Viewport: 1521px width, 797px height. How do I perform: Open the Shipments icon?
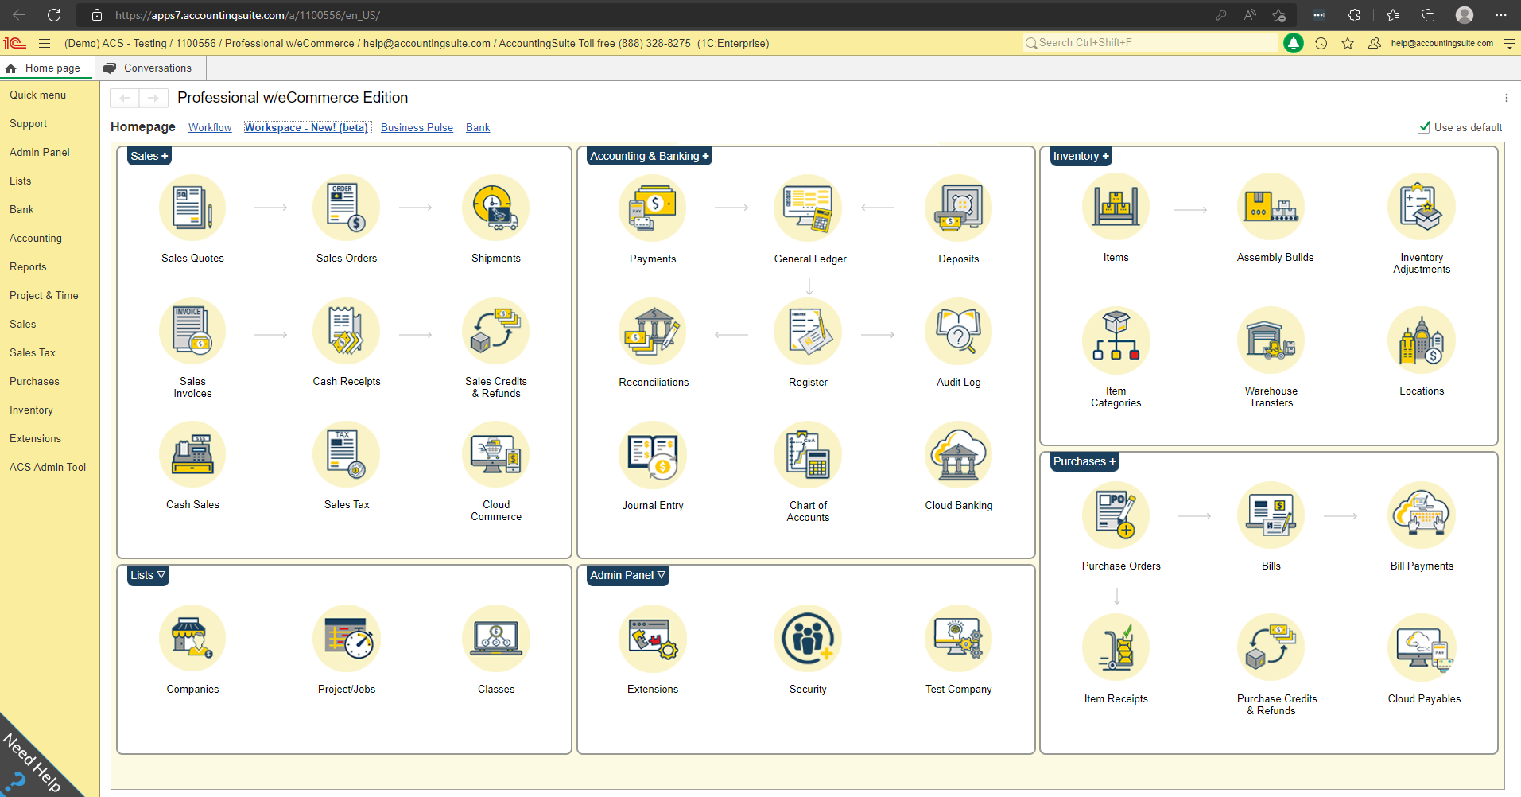point(495,208)
